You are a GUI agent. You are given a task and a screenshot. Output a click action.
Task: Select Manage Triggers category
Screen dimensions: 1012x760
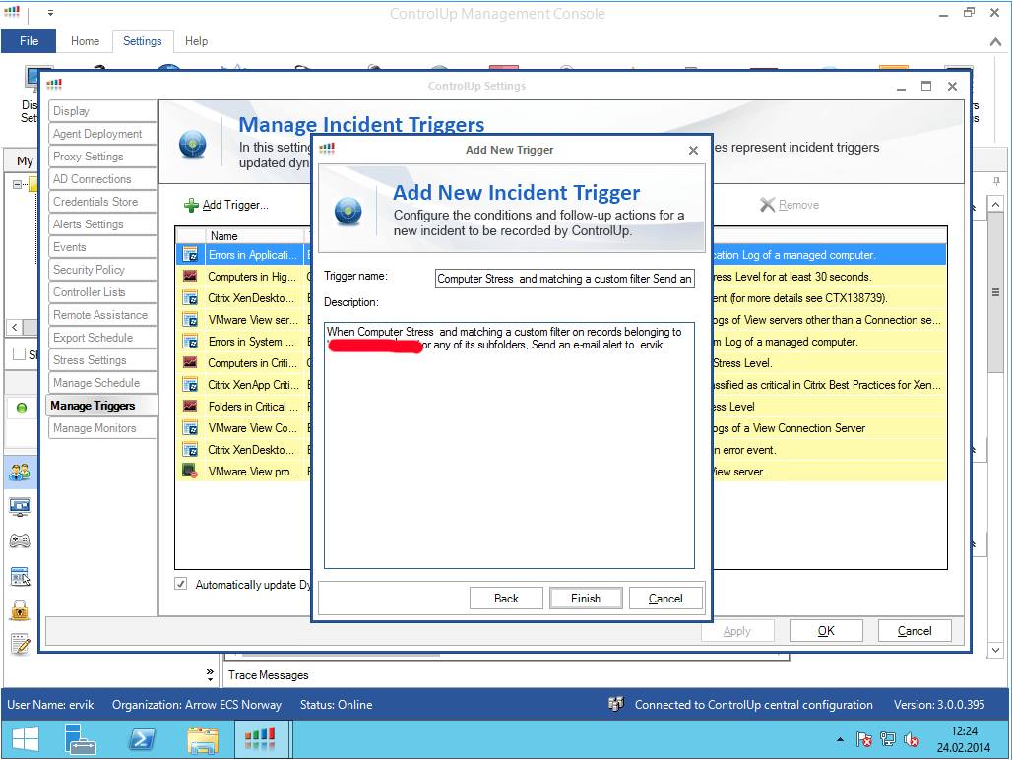(102, 406)
